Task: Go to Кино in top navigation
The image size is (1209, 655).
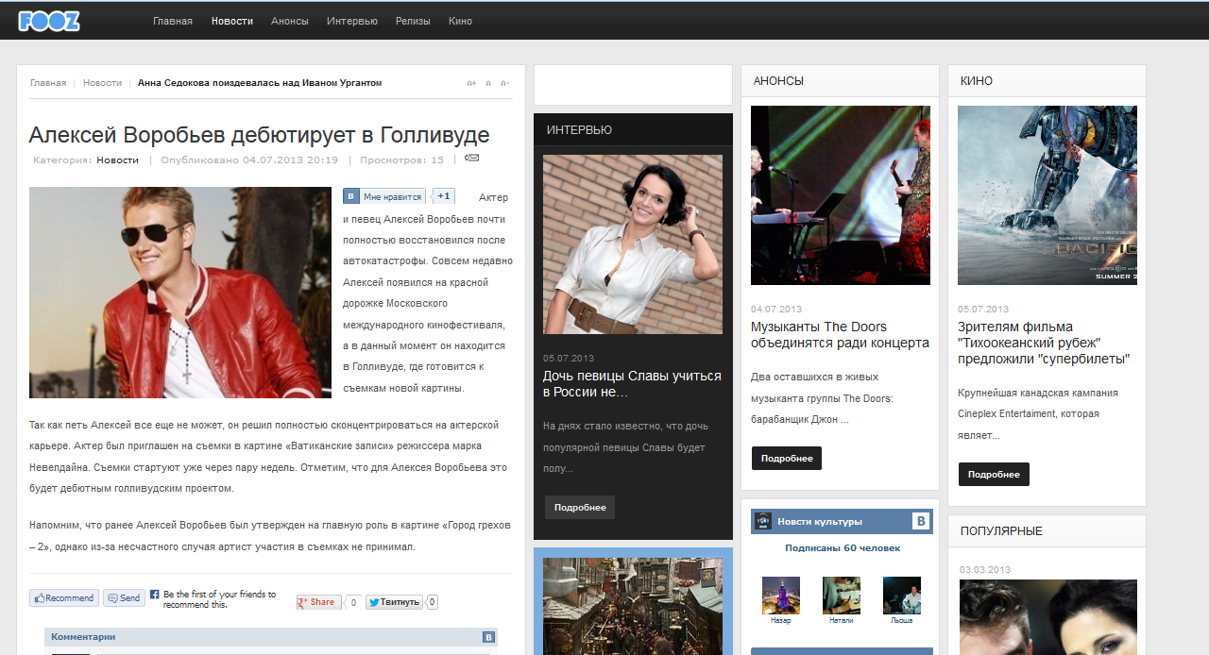Action: (460, 21)
